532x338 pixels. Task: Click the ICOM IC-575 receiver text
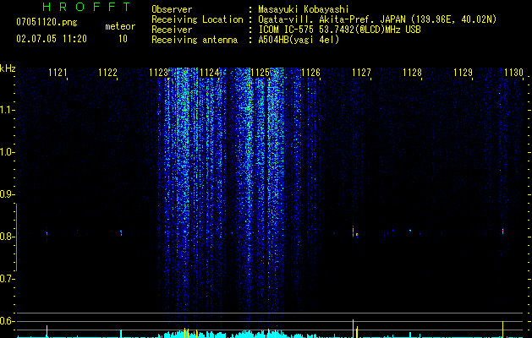click(339, 30)
